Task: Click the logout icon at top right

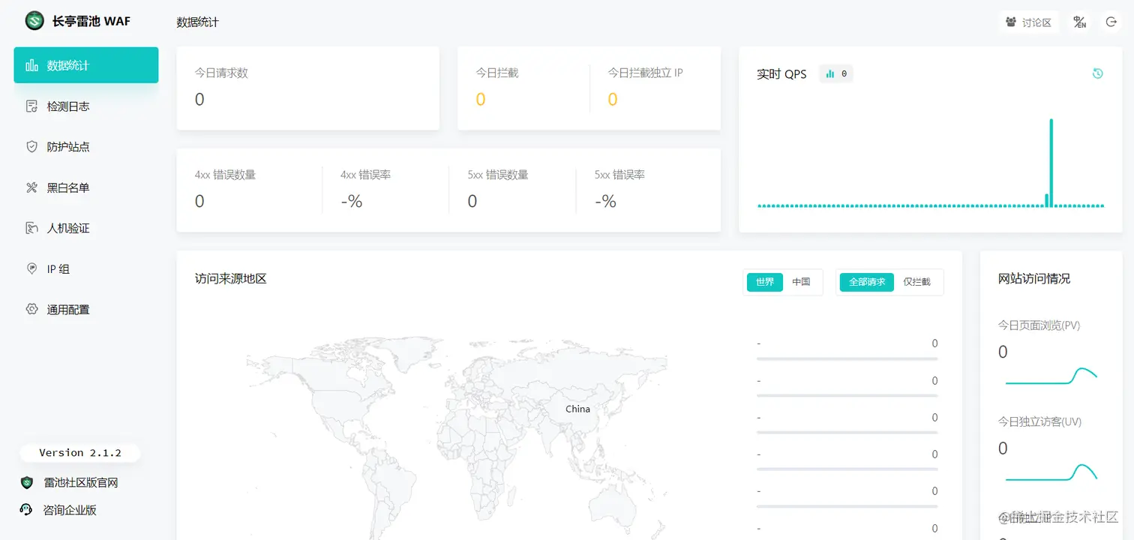Action: (x=1111, y=22)
